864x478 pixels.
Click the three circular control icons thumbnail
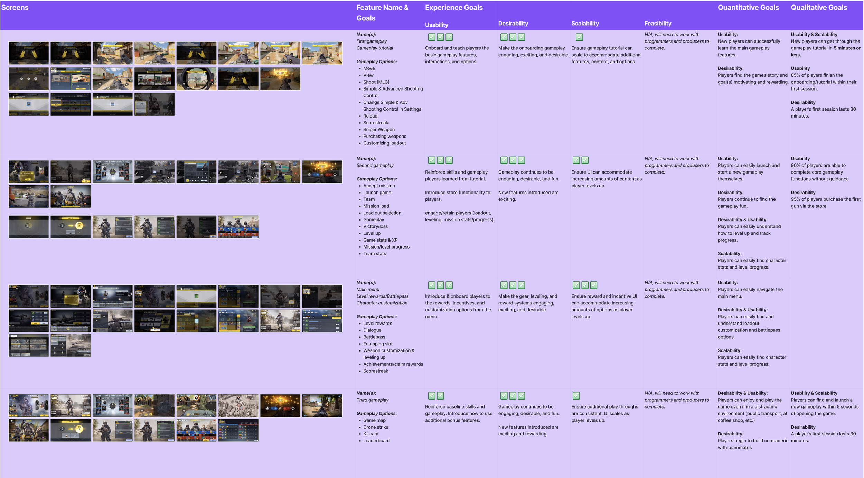[x=28, y=79]
